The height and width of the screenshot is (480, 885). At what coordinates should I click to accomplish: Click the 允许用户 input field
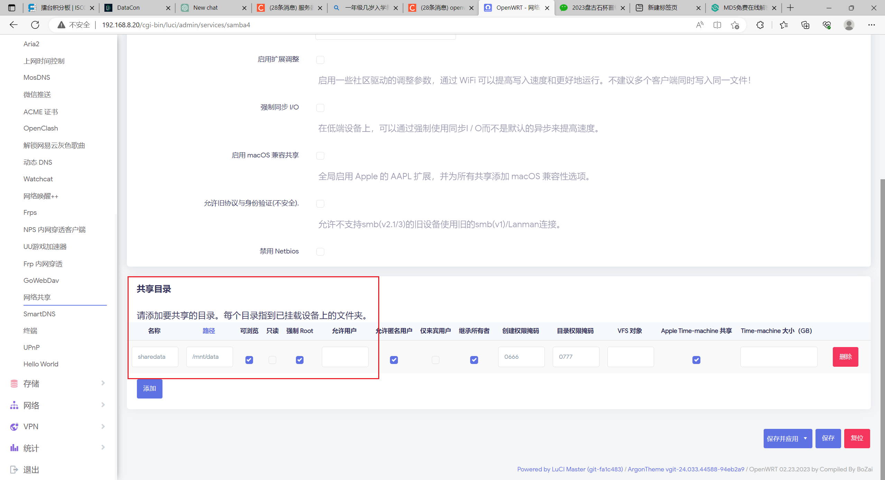345,357
